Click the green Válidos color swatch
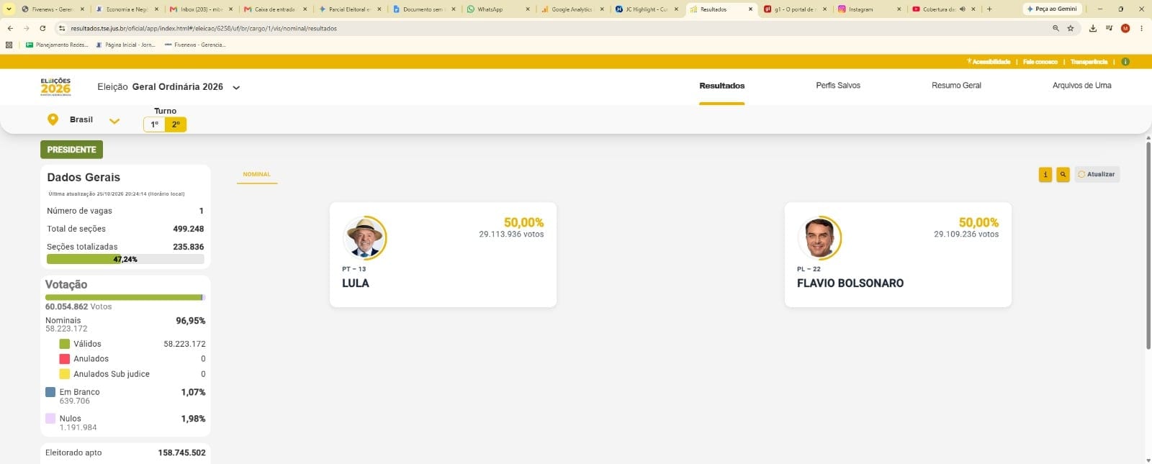The image size is (1152, 464). click(65, 344)
